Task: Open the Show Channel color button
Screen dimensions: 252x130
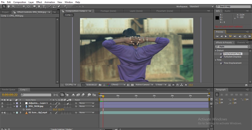Action: pos(108,85)
